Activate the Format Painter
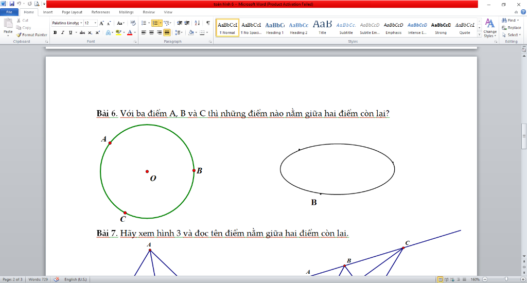This screenshot has height=283, width=527. point(31,34)
